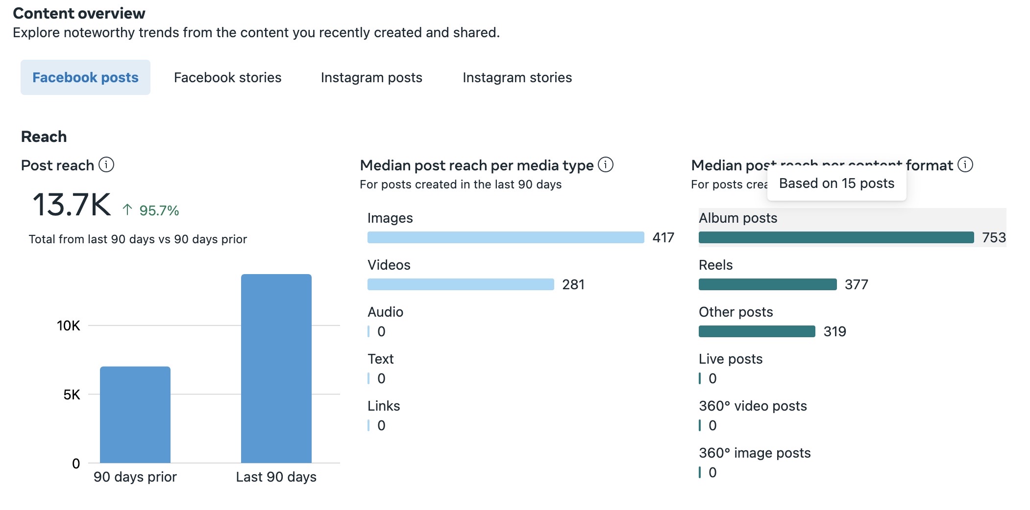Open the Instagram posts tab
This screenshot has width=1030, height=510.
(371, 77)
